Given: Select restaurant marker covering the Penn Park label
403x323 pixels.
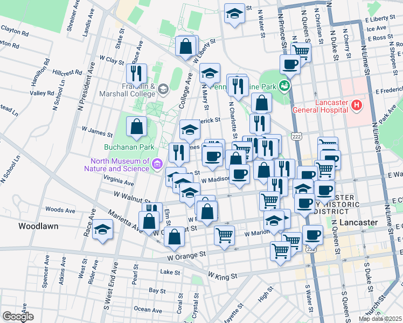Looking at the screenshot, I should click(238, 88).
